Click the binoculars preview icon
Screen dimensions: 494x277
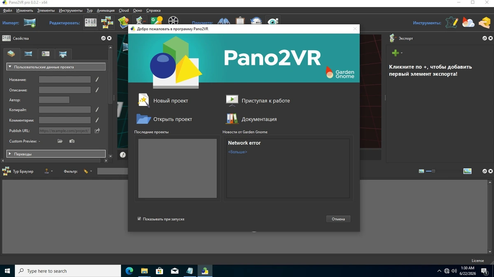coord(224,22)
